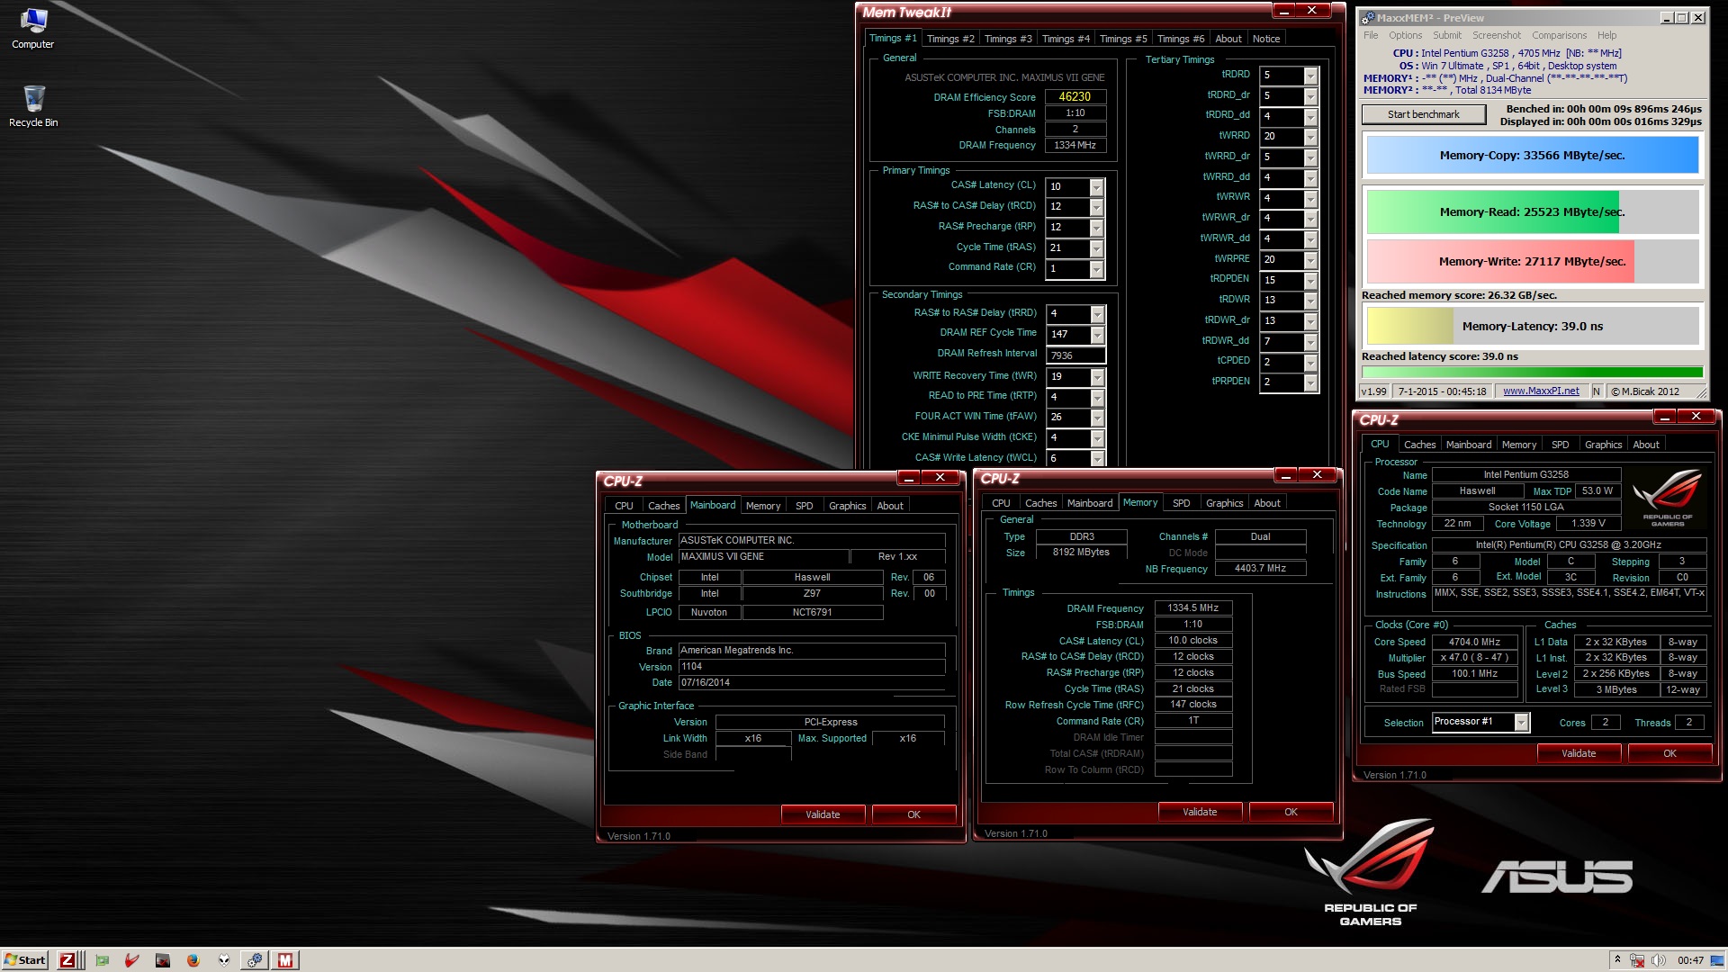The height and width of the screenshot is (972, 1728).
Task: Click the Start benchmark button
Action: 1424,114
